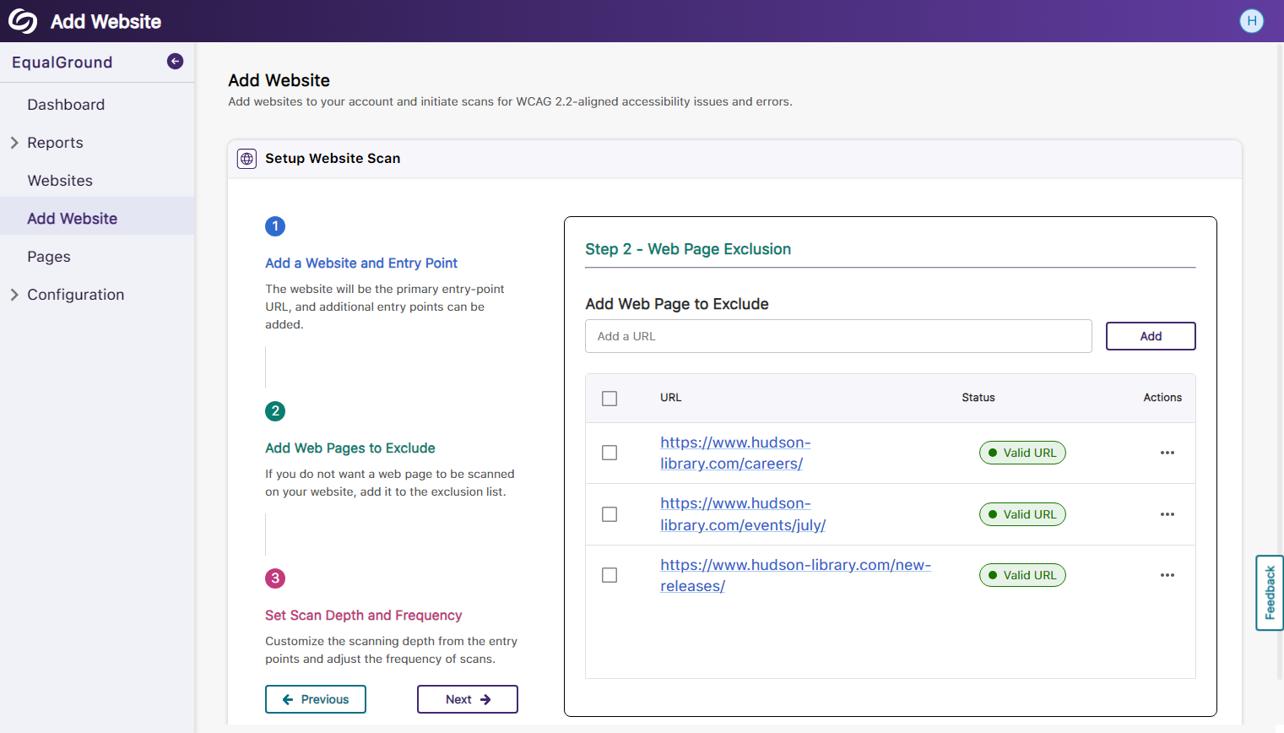Select the new-releases URL checkbox
The image size is (1284, 733).
(x=609, y=575)
